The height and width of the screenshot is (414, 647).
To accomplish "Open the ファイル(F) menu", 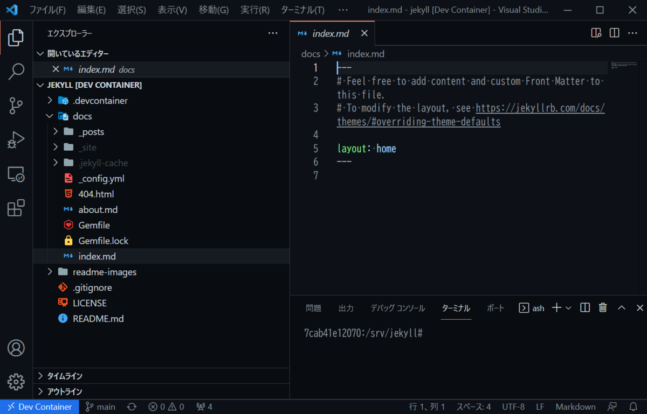I will tap(47, 10).
